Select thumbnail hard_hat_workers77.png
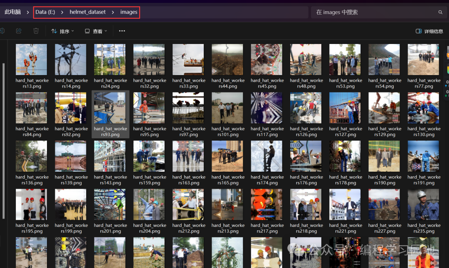The height and width of the screenshot is (268, 449). (423, 59)
